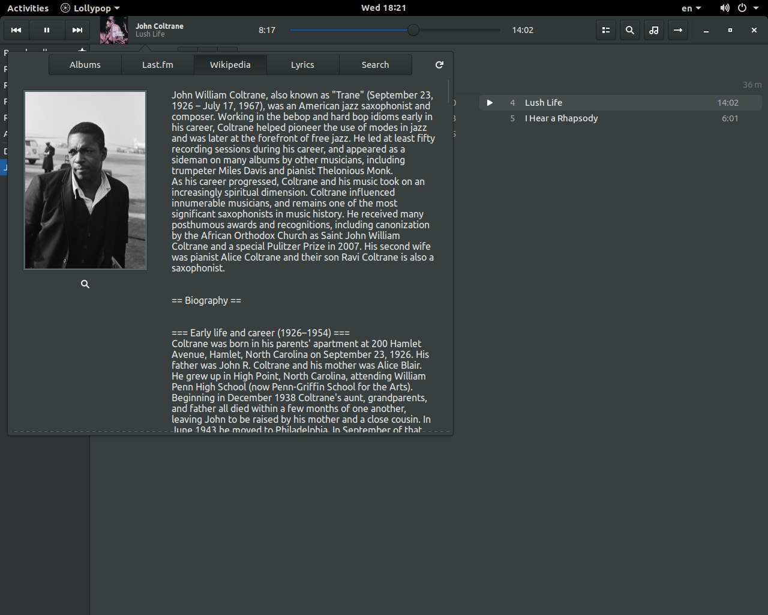Image resolution: width=768 pixels, height=615 pixels.
Task: Open the Activities overview
Action: coord(28,8)
